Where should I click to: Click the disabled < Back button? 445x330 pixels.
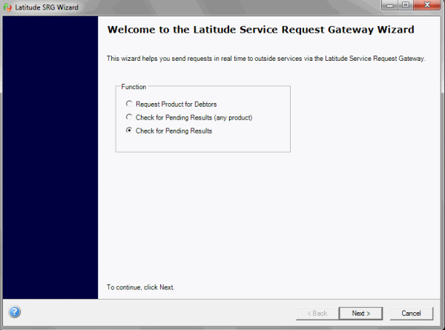pyautogui.click(x=317, y=314)
